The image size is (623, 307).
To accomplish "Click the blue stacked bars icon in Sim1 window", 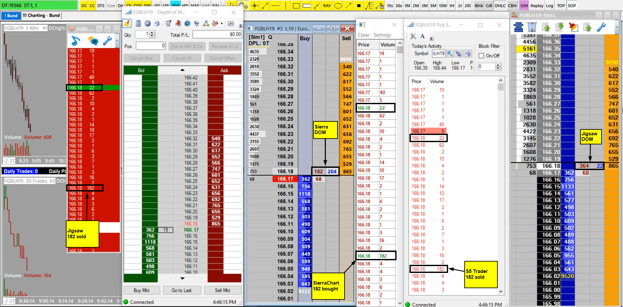I will [x=519, y=27].
